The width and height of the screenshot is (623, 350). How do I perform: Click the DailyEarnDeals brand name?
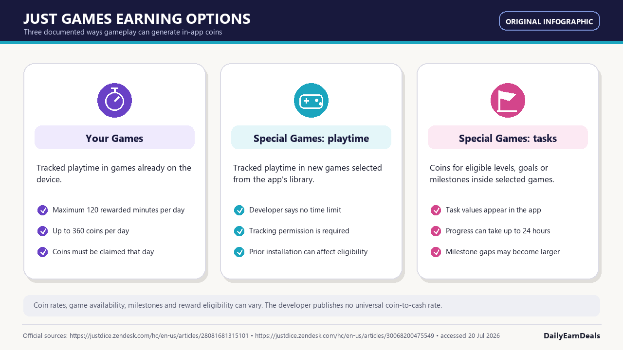[572, 336]
